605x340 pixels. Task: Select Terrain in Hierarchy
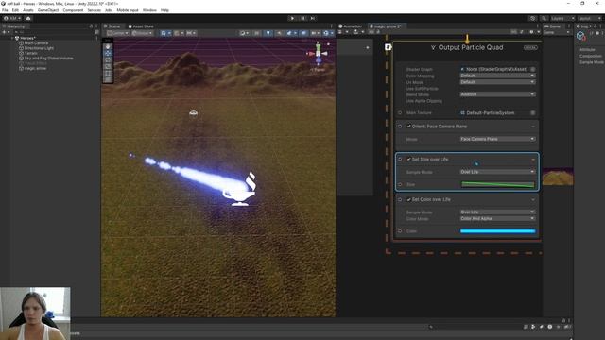click(x=30, y=53)
